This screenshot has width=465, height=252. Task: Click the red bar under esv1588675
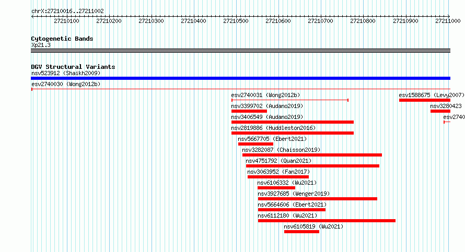[x=425, y=100]
